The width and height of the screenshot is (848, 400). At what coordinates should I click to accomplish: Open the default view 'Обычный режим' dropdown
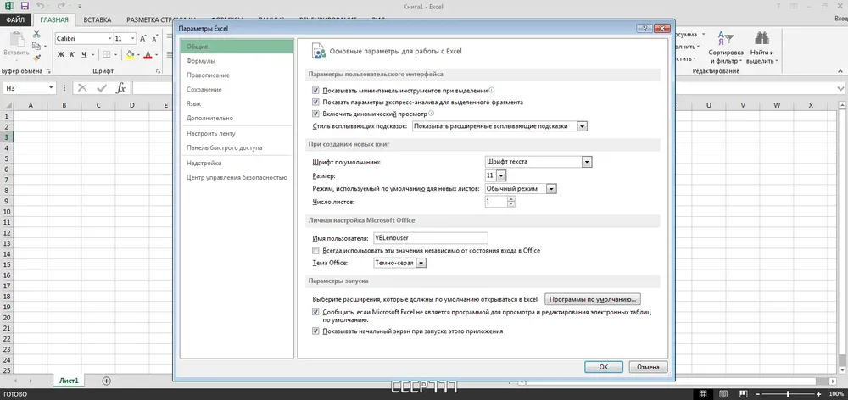552,189
